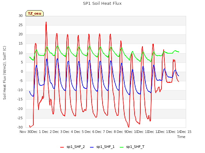
Task: Click the y-axis value -15
Action: point(20,99)
